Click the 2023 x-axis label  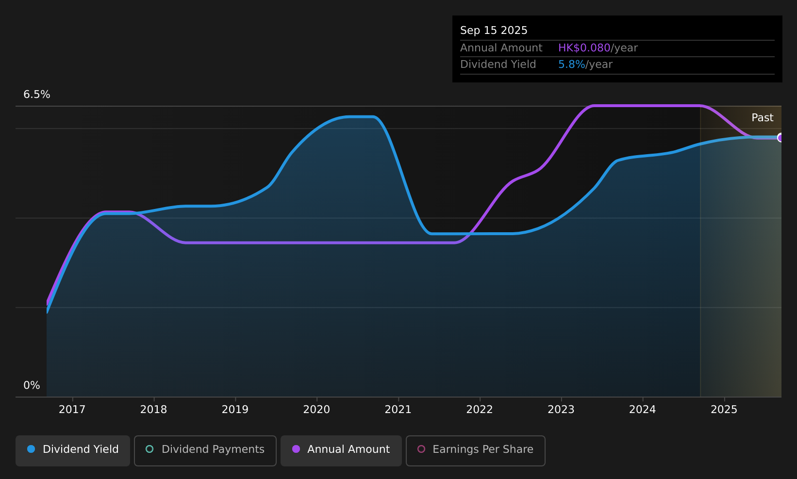click(561, 410)
